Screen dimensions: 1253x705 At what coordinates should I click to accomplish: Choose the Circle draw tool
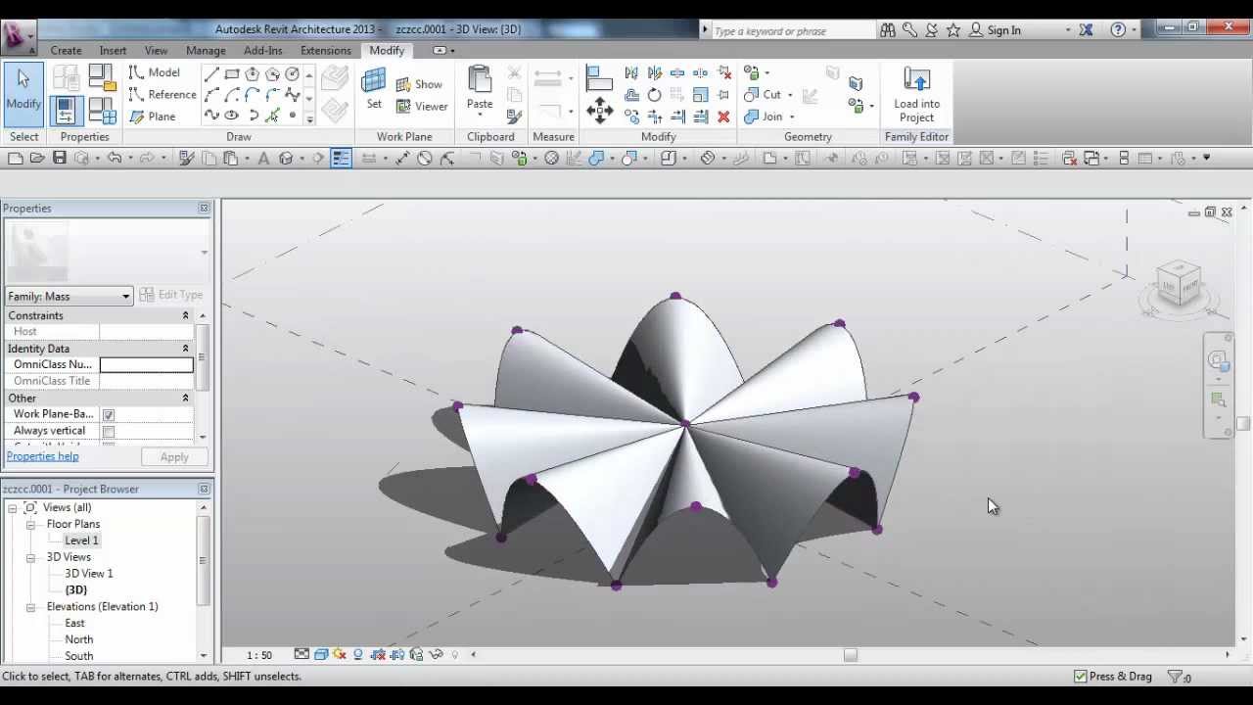pyautogui.click(x=293, y=74)
